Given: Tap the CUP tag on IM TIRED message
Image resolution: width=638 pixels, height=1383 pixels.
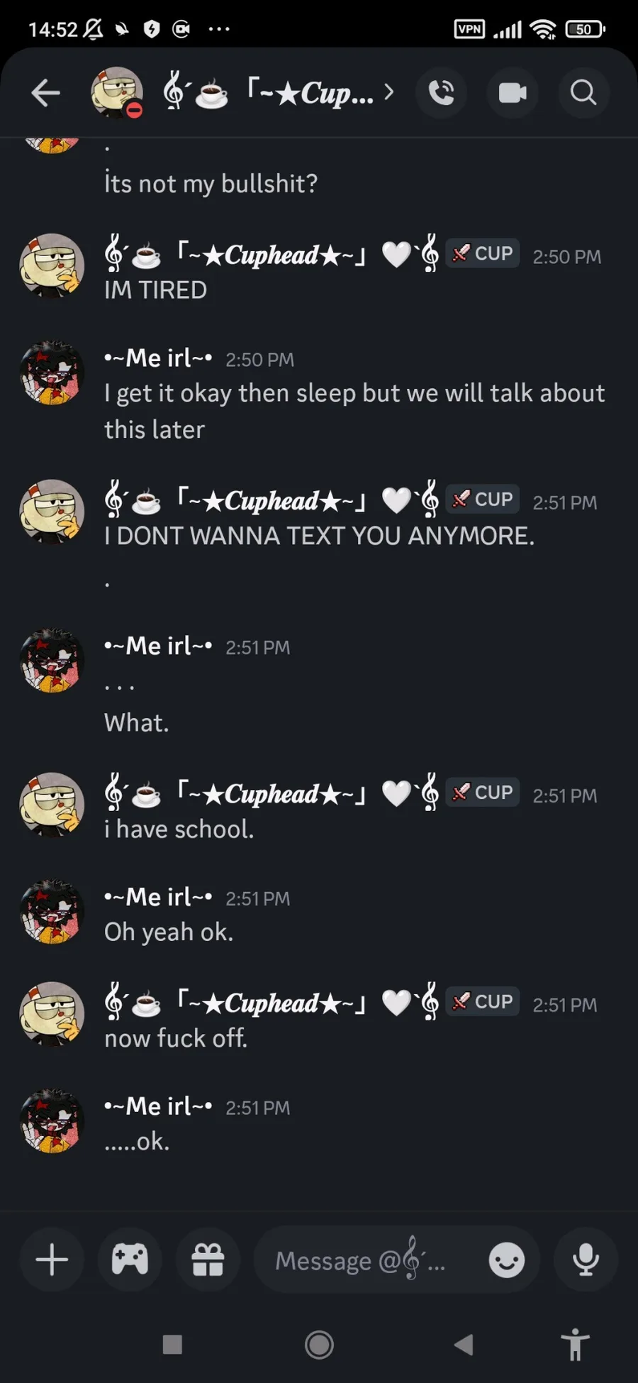Looking at the screenshot, I should (483, 253).
